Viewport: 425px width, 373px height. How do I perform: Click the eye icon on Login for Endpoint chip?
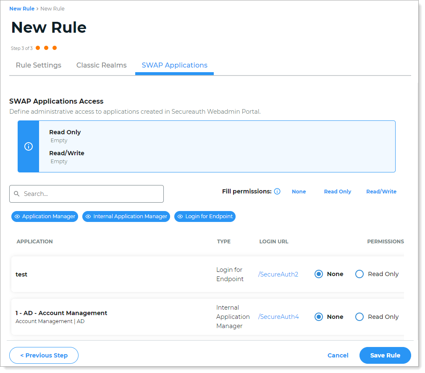(x=180, y=216)
